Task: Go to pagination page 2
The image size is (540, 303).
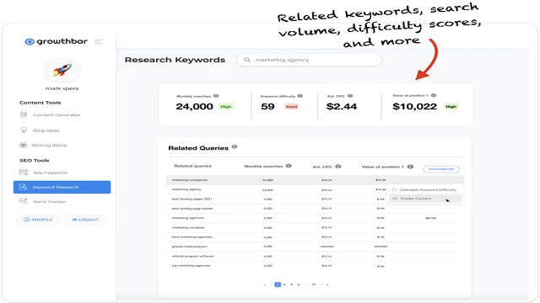Action: [x=284, y=284]
